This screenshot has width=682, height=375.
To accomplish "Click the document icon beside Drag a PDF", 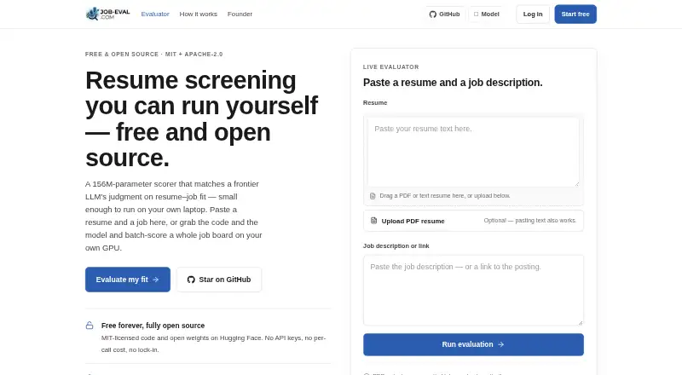I will [x=373, y=196].
